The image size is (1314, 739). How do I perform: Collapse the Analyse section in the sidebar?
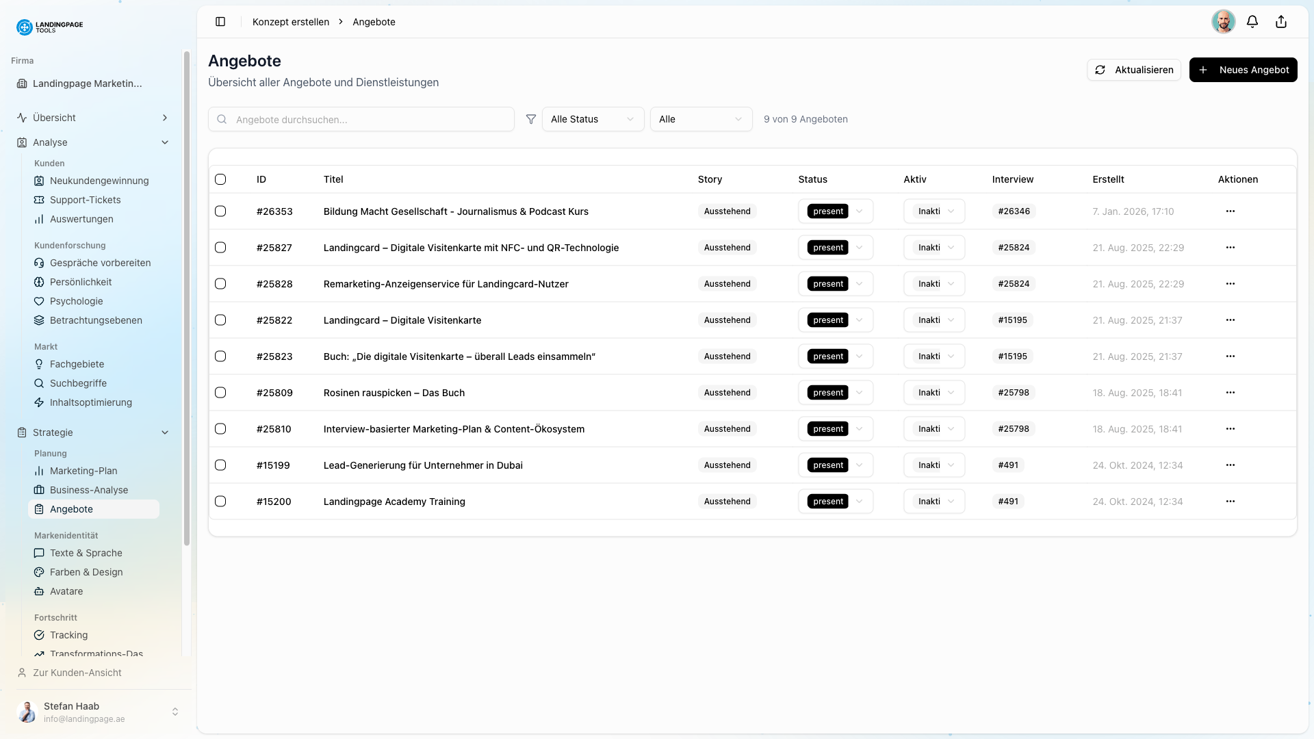(164, 142)
